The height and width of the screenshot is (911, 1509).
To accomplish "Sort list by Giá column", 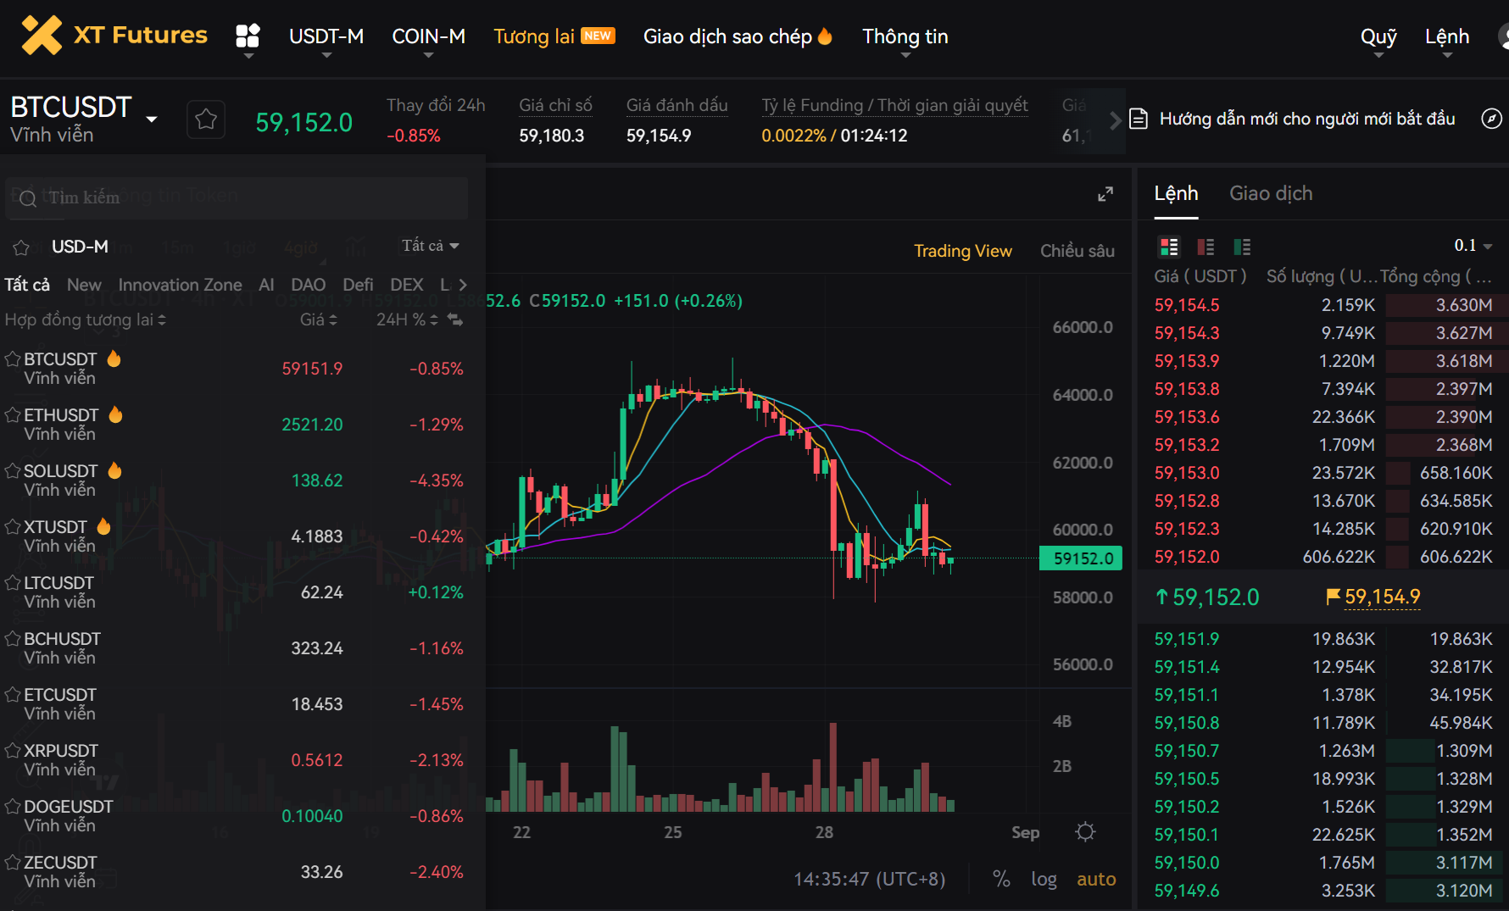I will click(319, 319).
